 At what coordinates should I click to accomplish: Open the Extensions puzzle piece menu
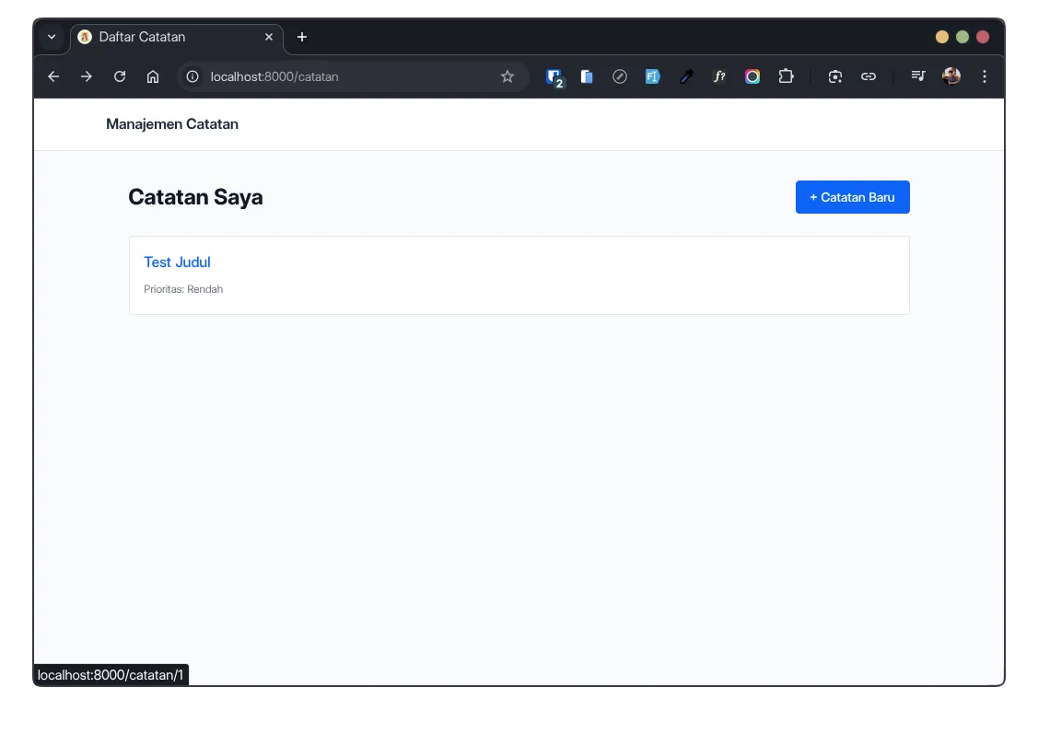click(786, 77)
